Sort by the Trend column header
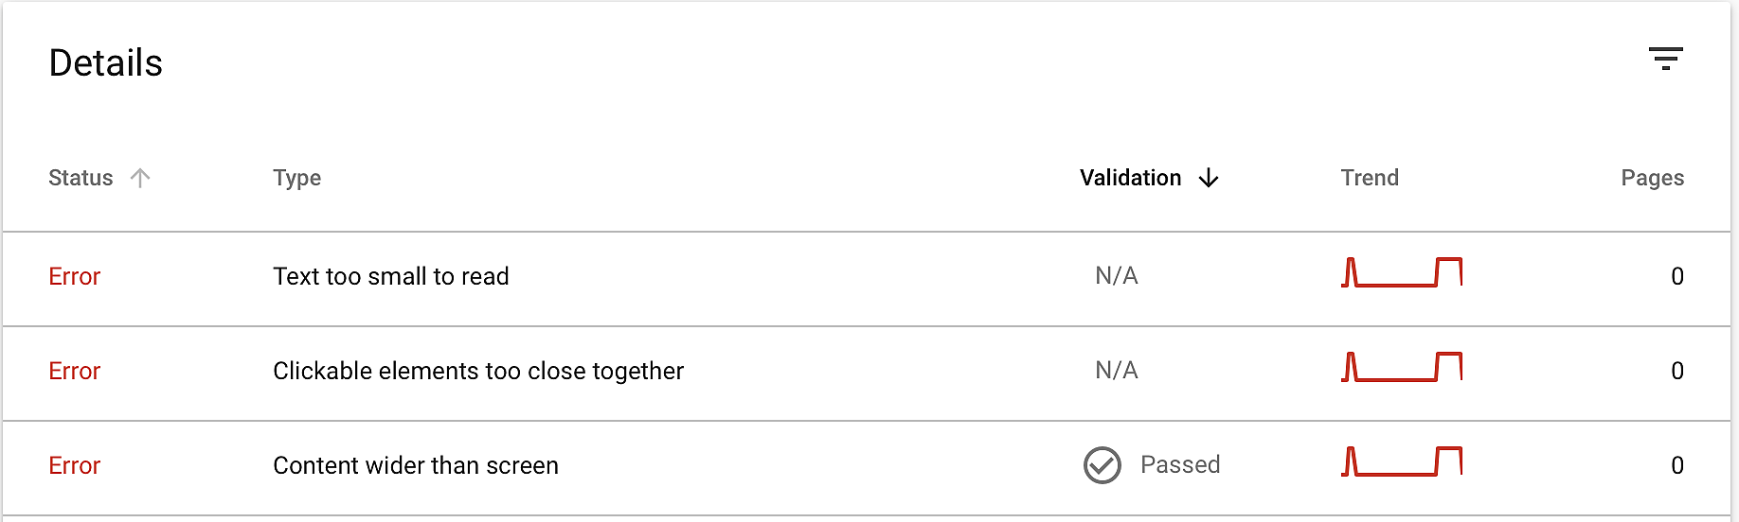This screenshot has width=1739, height=522. point(1370,178)
